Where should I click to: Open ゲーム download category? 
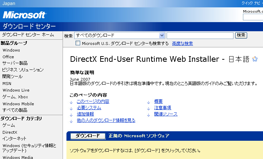click(9, 125)
